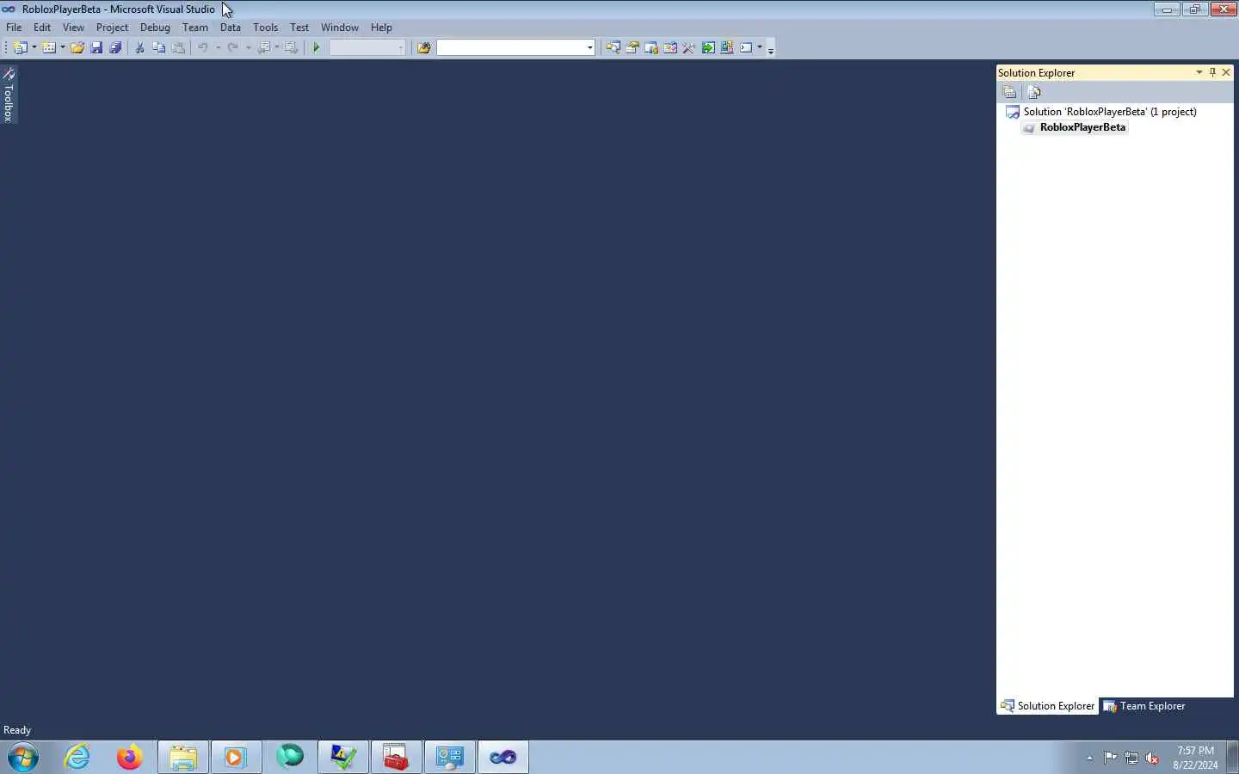The width and height of the screenshot is (1239, 774).
Task: Expand the Add New Item dropdown arrow
Action: [63, 47]
